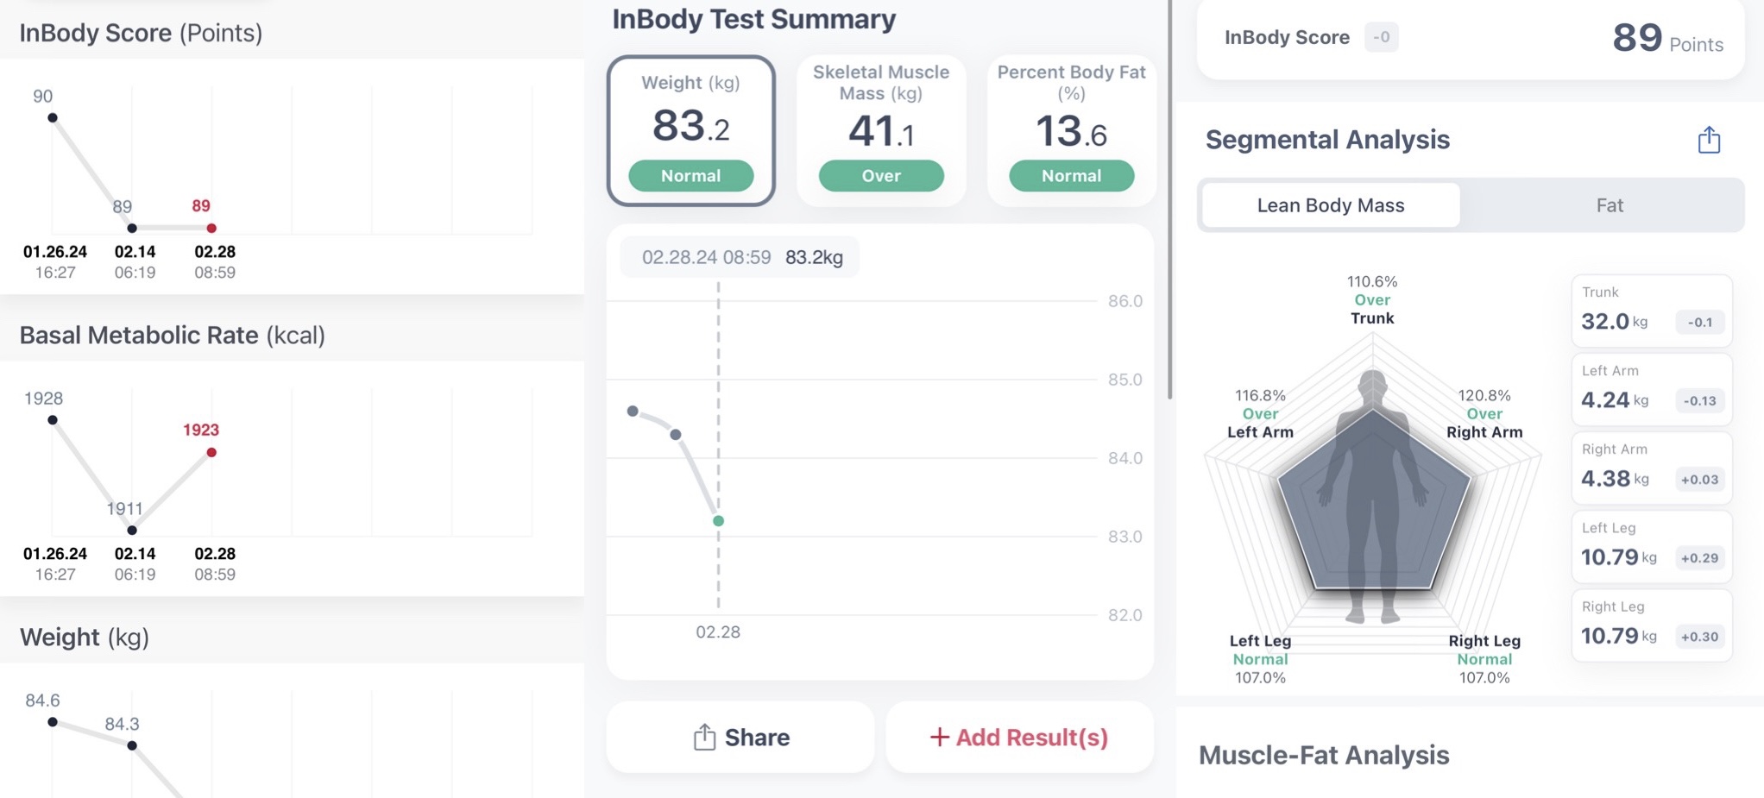Tap the Share button below the weight graph
This screenshot has width=1764, height=798.
point(740,737)
